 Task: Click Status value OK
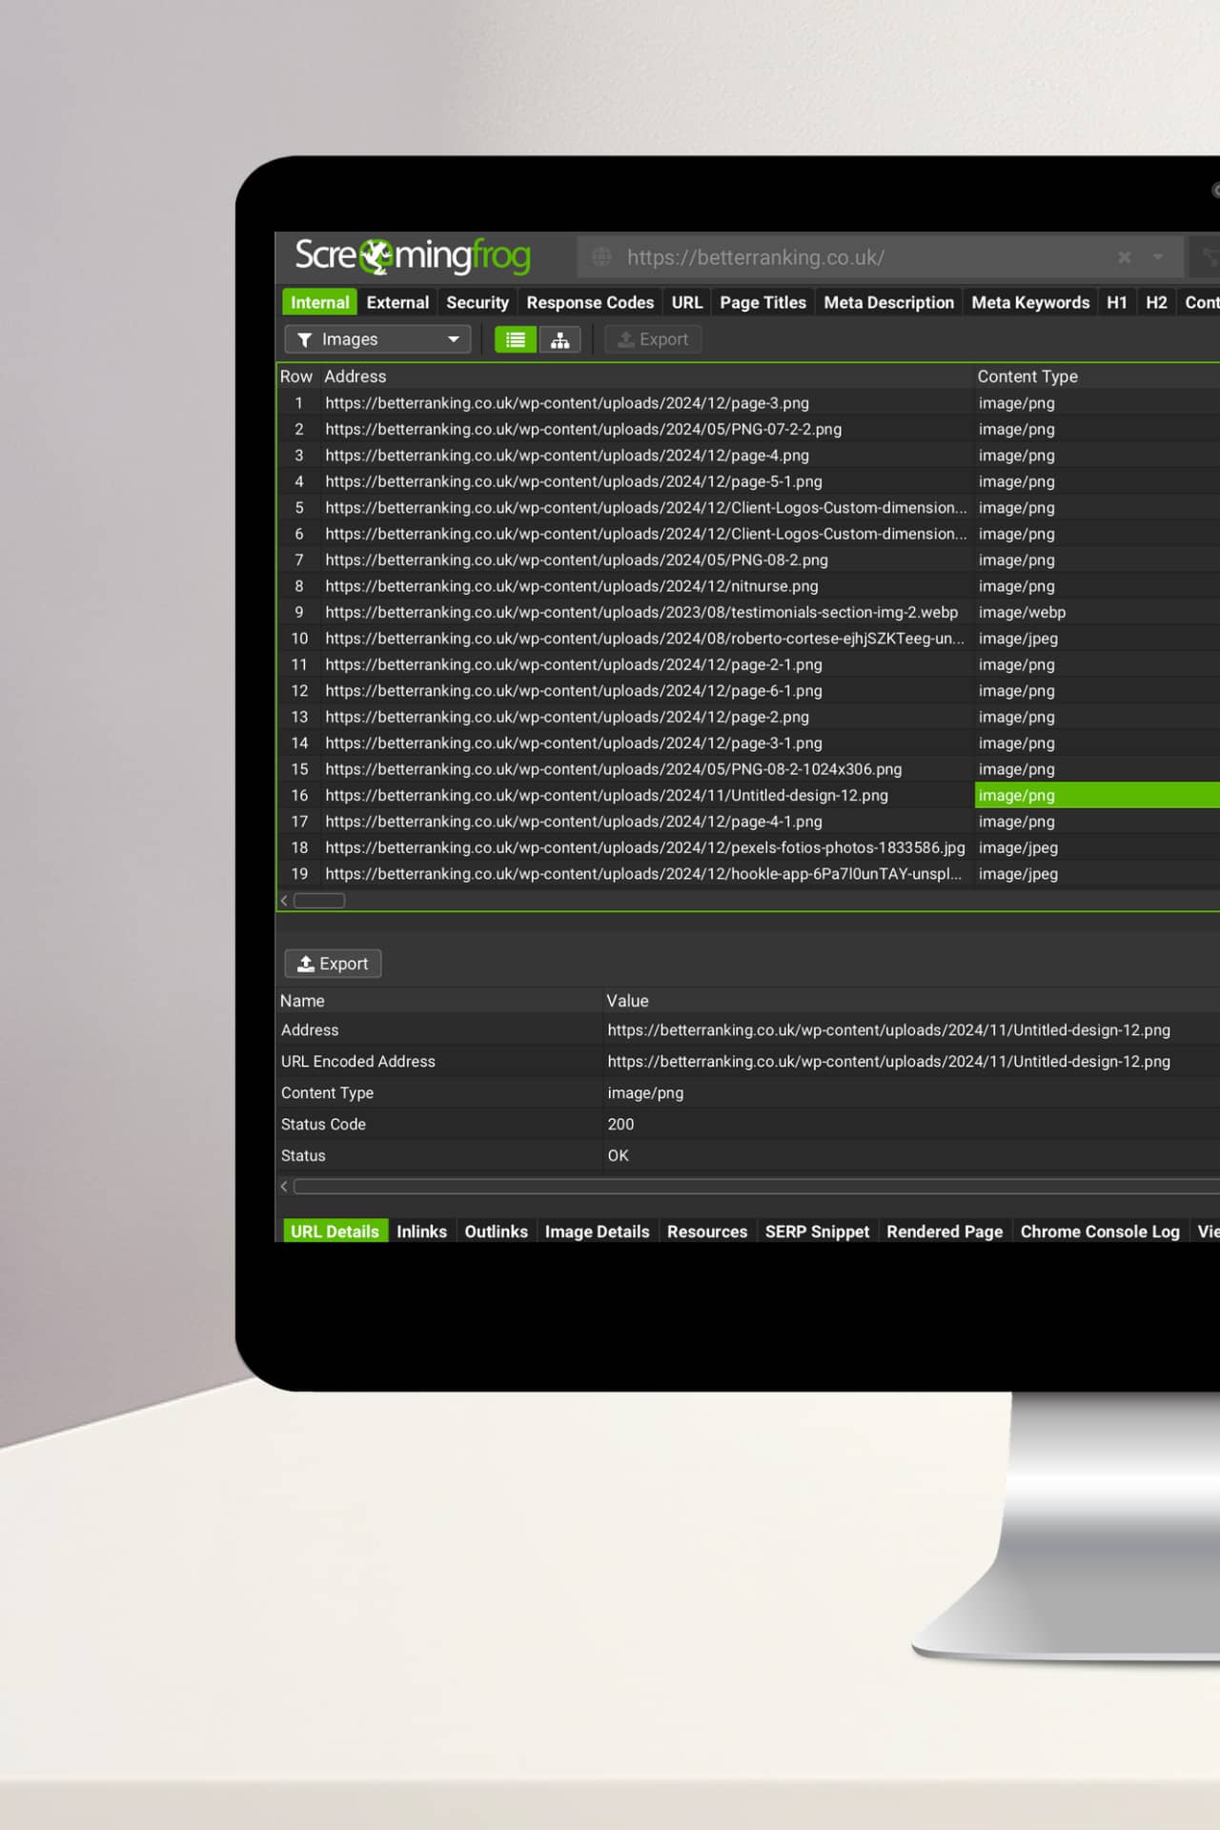[x=619, y=1156]
